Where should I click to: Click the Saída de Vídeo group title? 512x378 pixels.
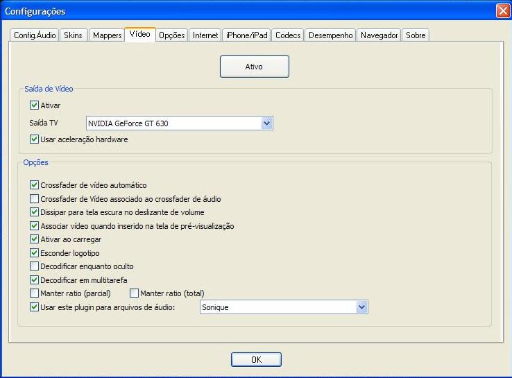point(49,89)
